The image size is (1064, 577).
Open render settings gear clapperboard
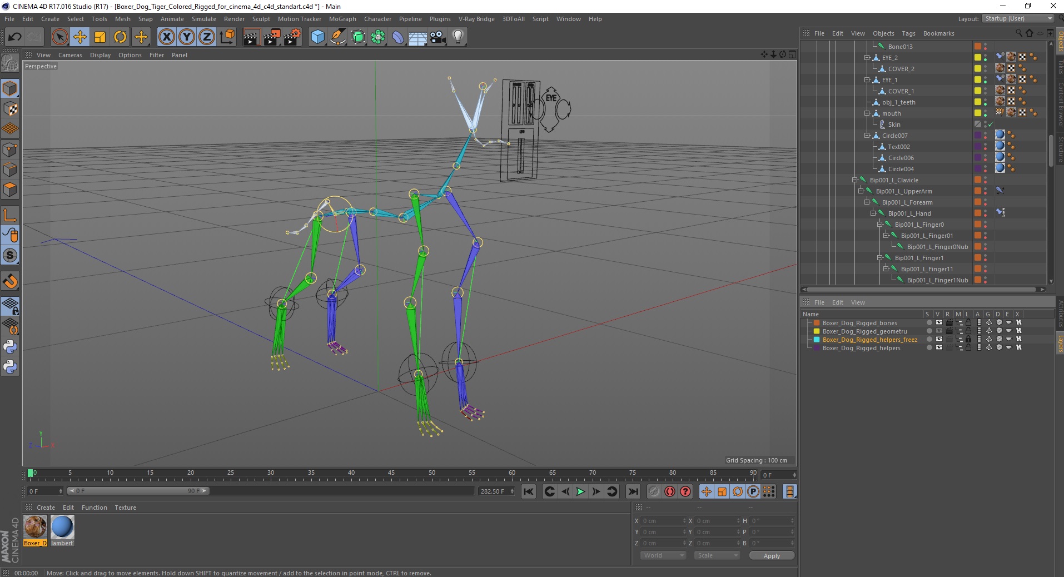point(292,37)
